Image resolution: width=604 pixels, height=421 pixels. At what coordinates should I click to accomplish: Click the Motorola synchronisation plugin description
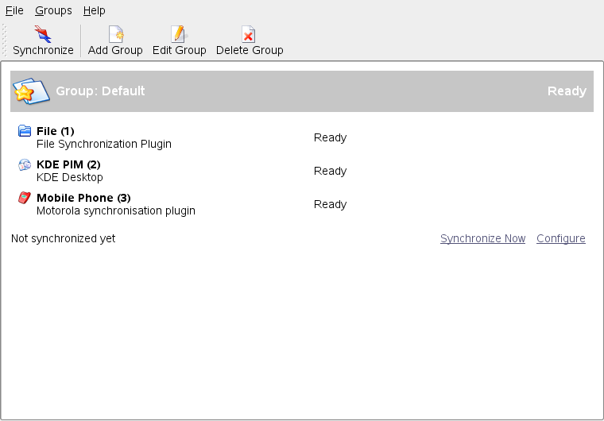[x=115, y=210]
